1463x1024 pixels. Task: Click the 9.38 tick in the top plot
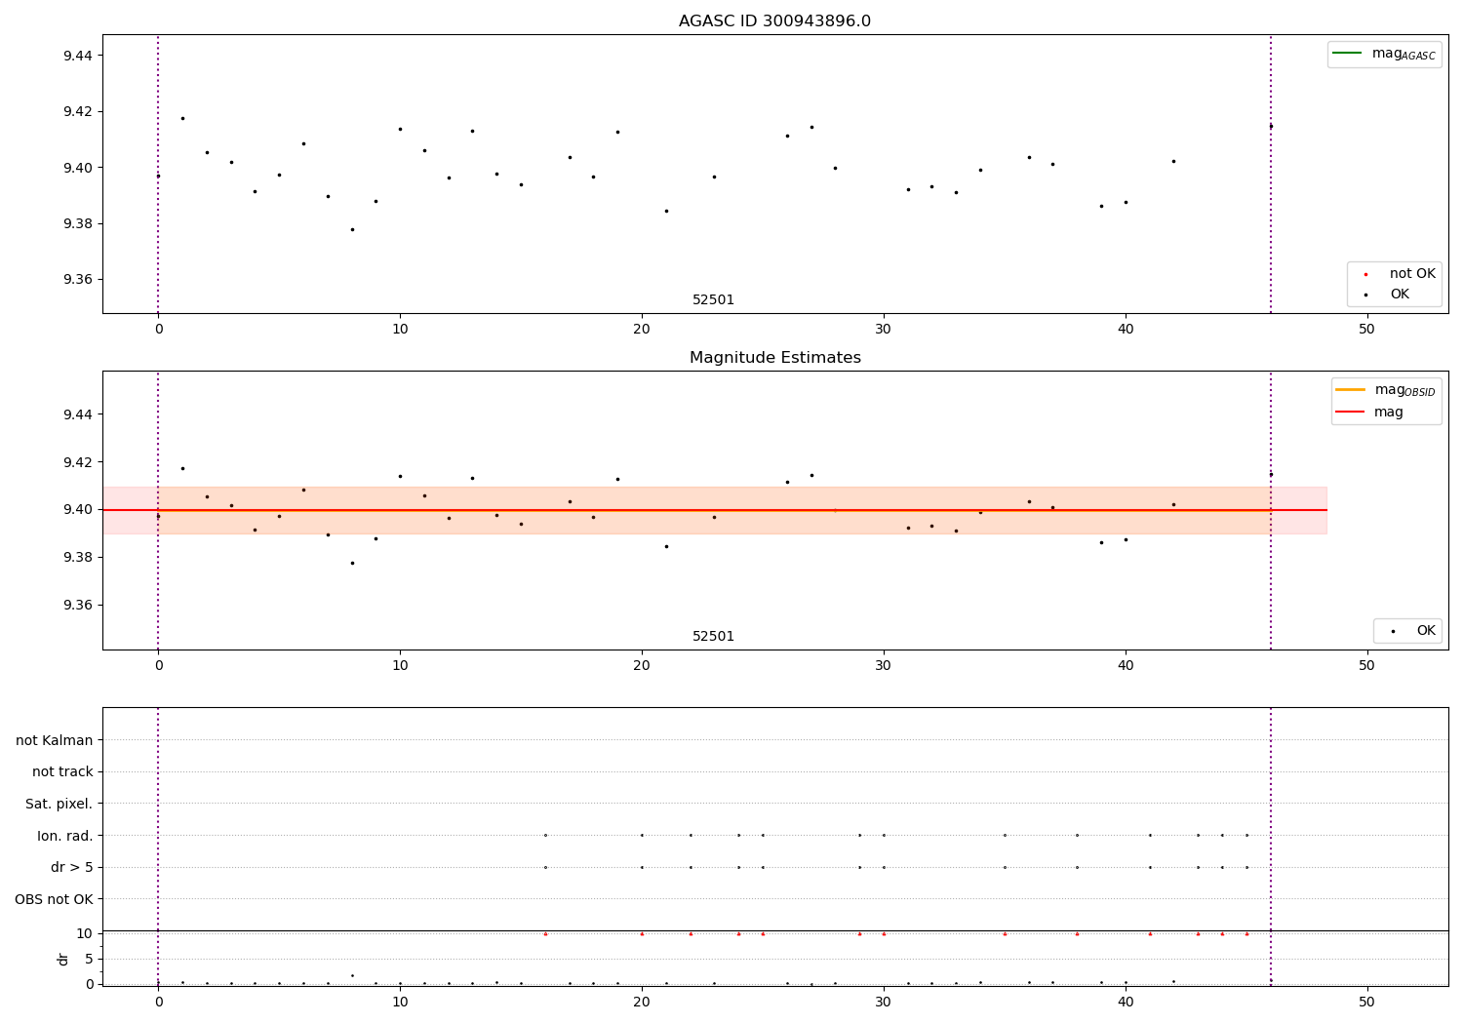78,223
